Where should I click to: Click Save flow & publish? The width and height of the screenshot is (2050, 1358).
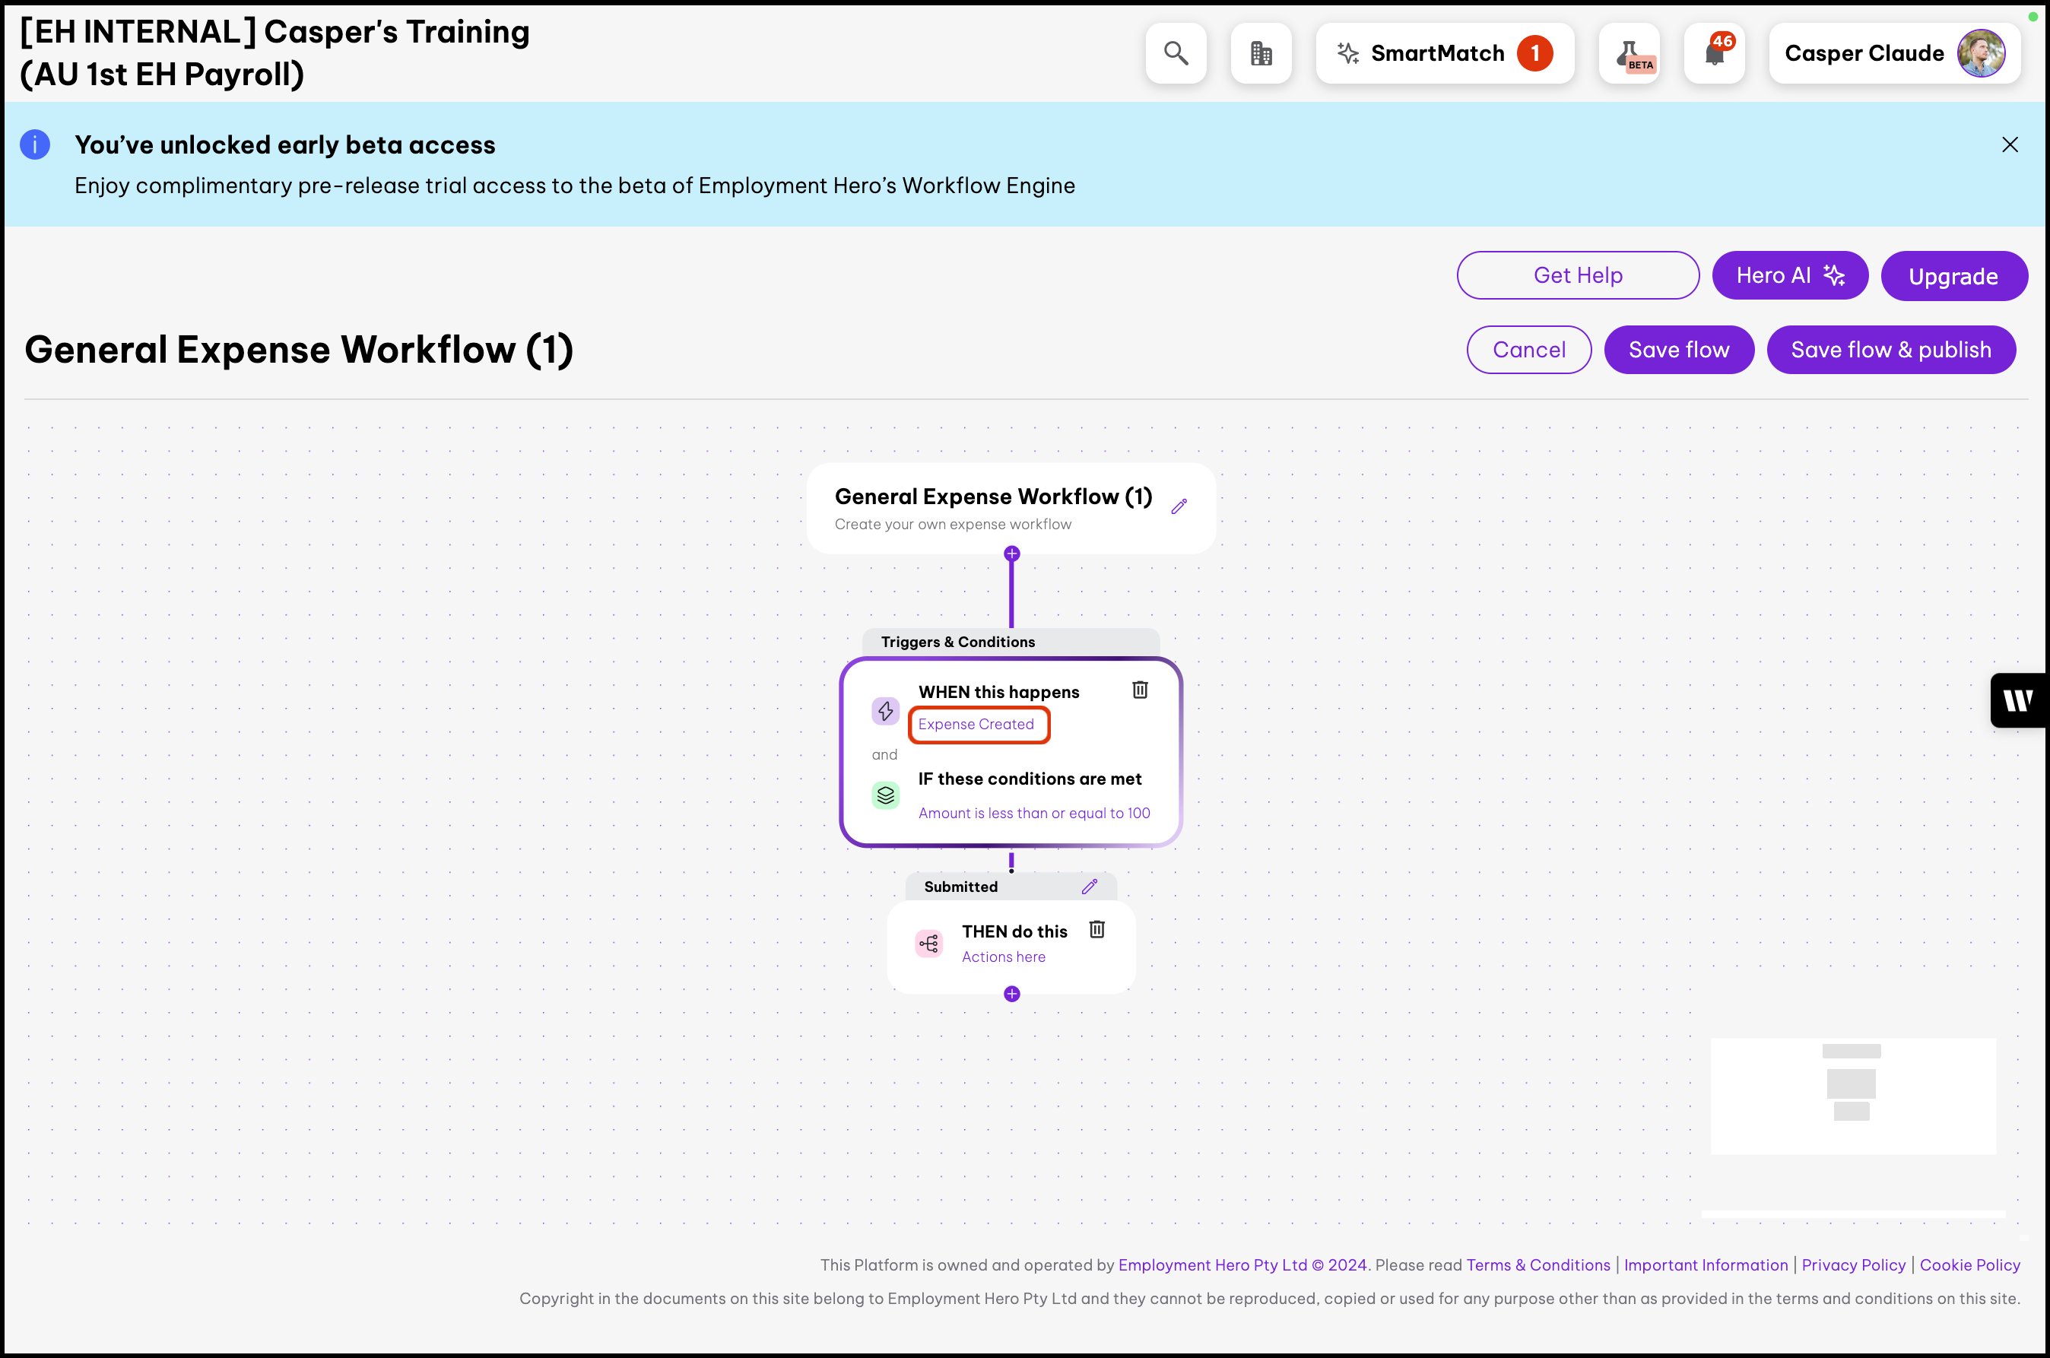point(1890,350)
